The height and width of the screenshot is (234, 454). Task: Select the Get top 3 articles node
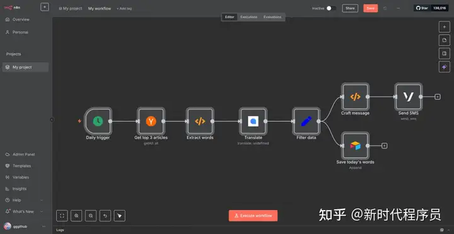click(x=151, y=121)
